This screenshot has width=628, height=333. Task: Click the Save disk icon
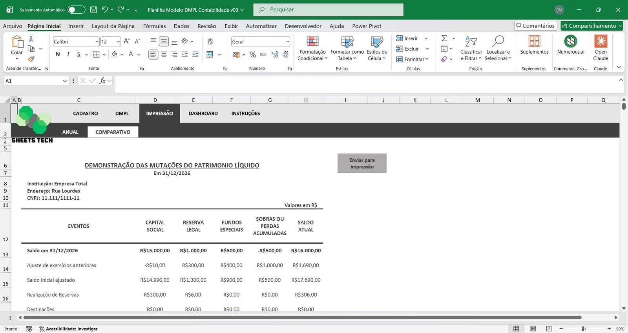coord(93,10)
